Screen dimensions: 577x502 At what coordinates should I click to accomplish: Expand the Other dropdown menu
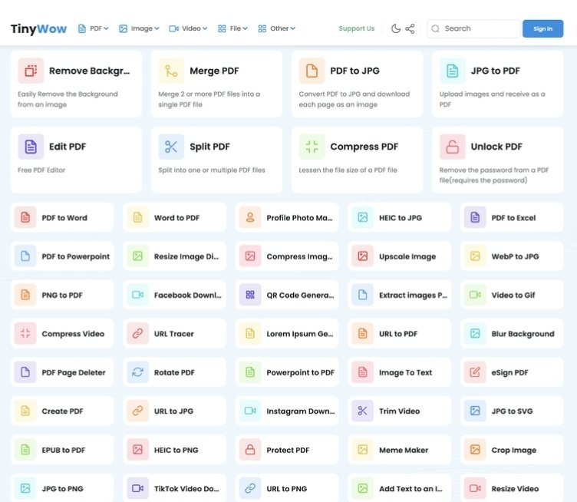277,28
